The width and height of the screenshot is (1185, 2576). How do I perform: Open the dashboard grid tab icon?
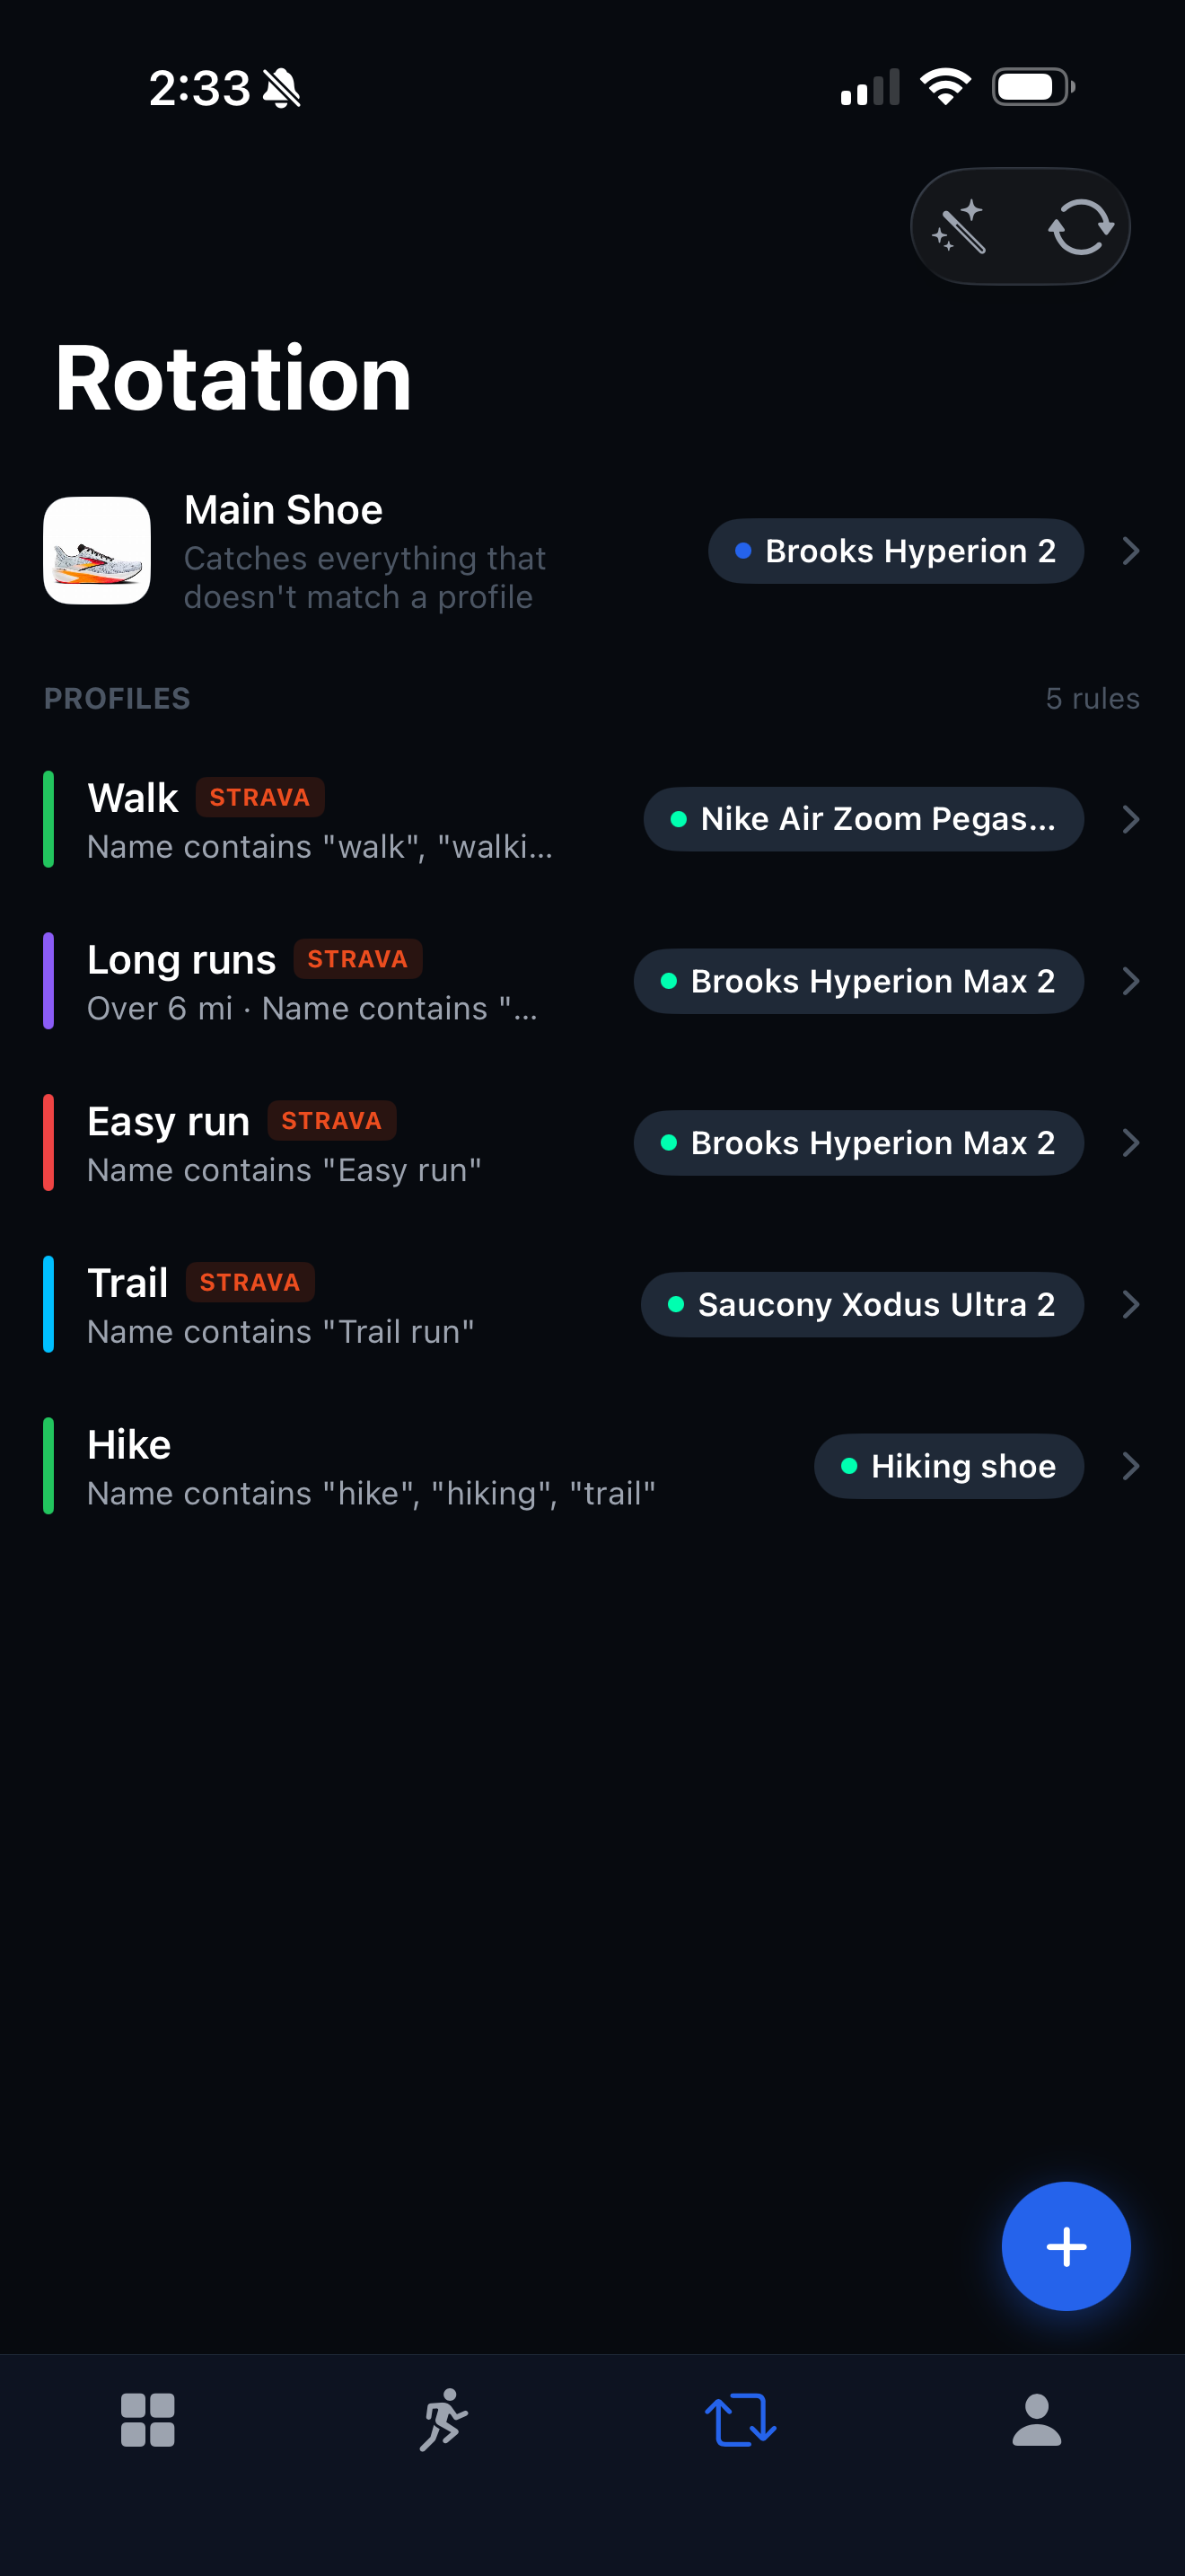(x=148, y=2420)
